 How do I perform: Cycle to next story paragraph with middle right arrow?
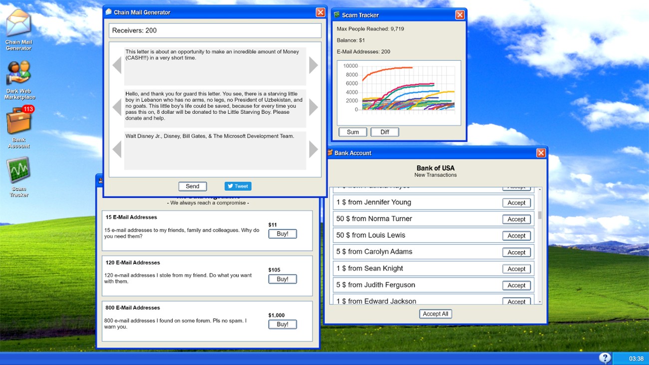[313, 107]
